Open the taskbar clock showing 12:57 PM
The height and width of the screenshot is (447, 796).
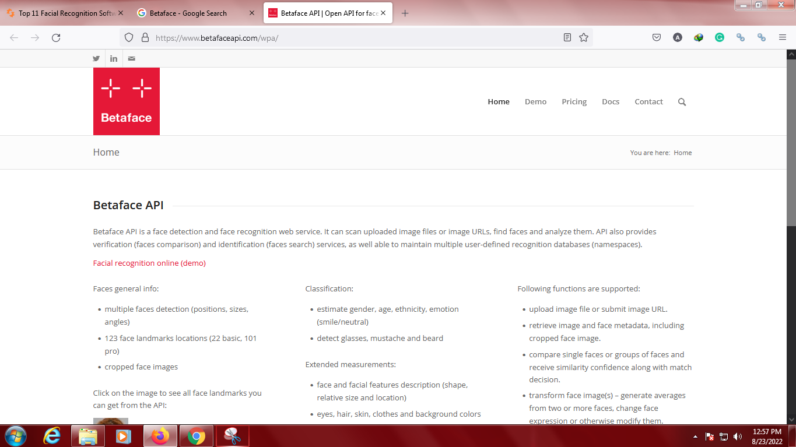[x=767, y=436]
